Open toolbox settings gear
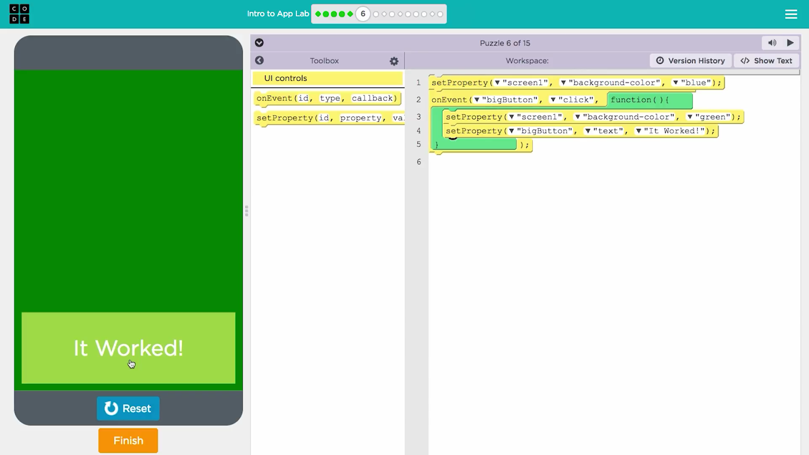Image resolution: width=809 pixels, height=455 pixels. pyautogui.click(x=394, y=61)
